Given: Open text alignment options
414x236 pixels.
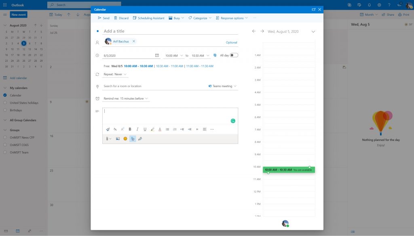Looking at the screenshot, I should pyautogui.click(x=205, y=129).
